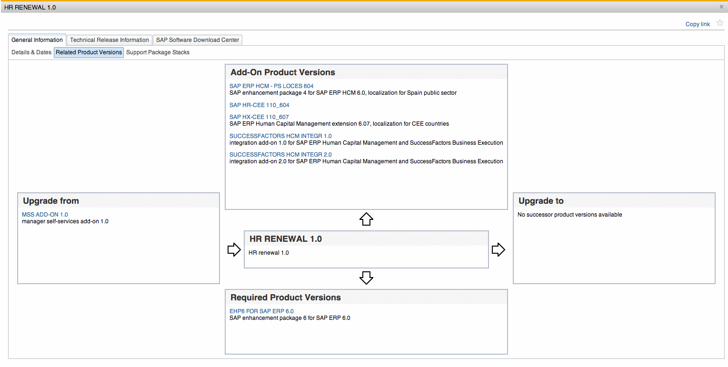Click the Required Product Versions heading
728x367 pixels.
(x=286, y=298)
